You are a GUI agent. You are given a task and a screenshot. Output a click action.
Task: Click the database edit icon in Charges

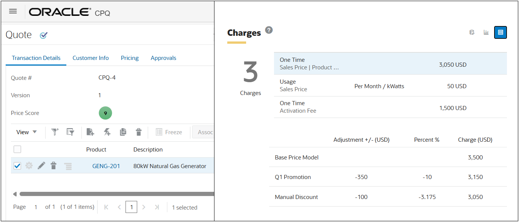[472, 32]
